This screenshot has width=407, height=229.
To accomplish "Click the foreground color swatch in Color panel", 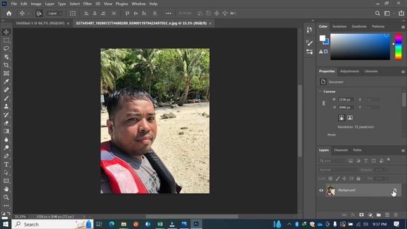I will click(x=322, y=38).
